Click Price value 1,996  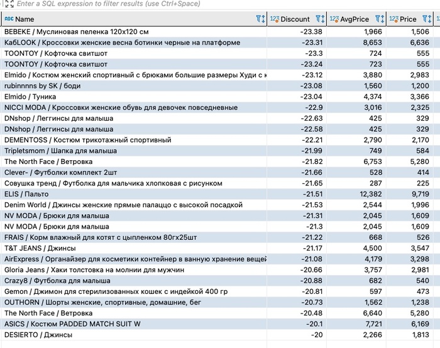click(420, 205)
